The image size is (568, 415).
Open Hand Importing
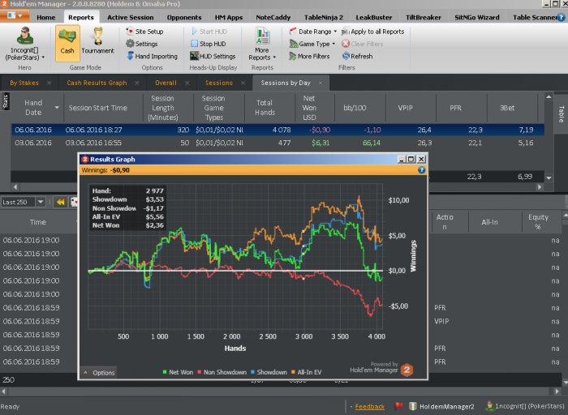pyautogui.click(x=152, y=56)
